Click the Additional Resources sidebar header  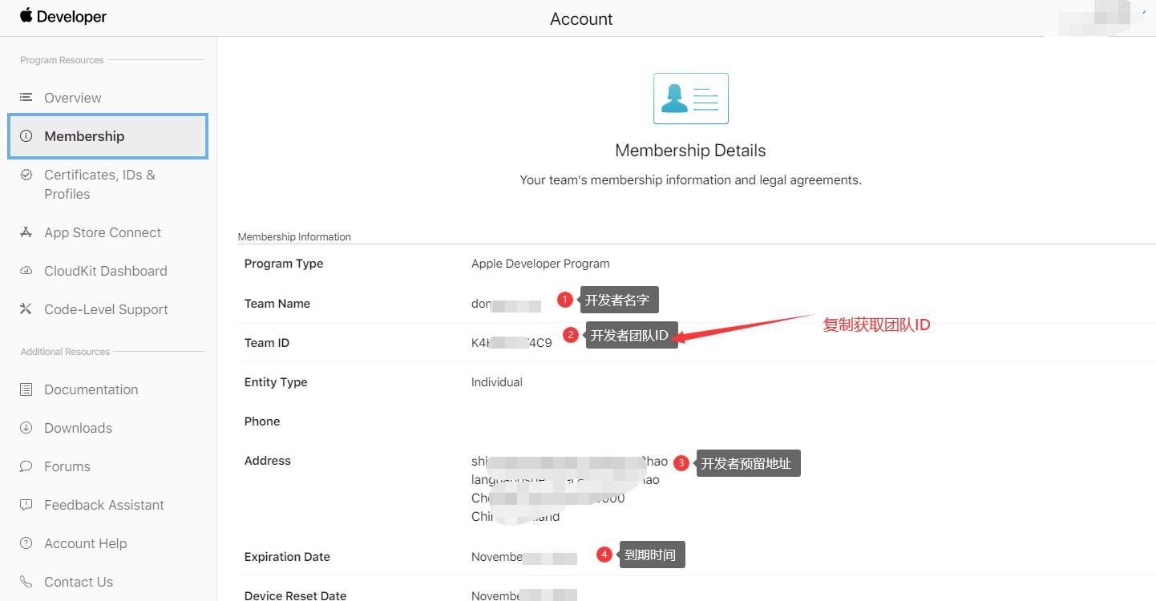65,352
